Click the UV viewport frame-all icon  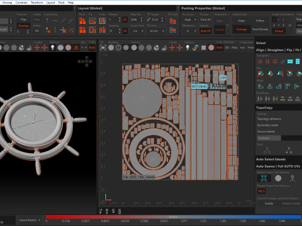pos(103,48)
